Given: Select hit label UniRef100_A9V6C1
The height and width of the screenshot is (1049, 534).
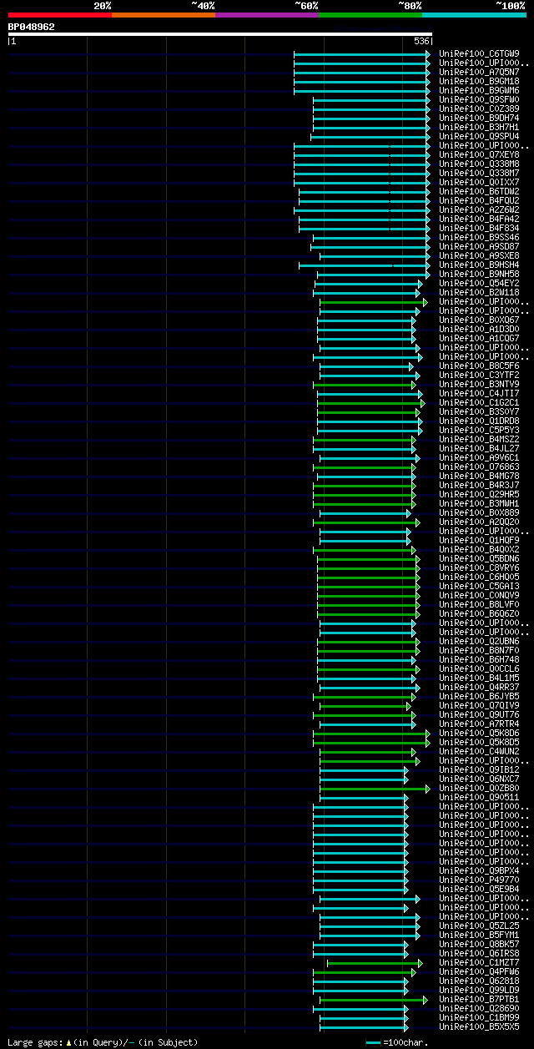Looking at the screenshot, I should click(x=480, y=458).
